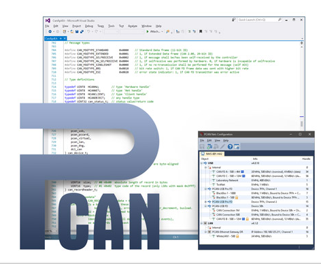Click the notifications flag icon in Visual Studio title bar
This screenshot has height=264, width=321.
click(234, 20)
